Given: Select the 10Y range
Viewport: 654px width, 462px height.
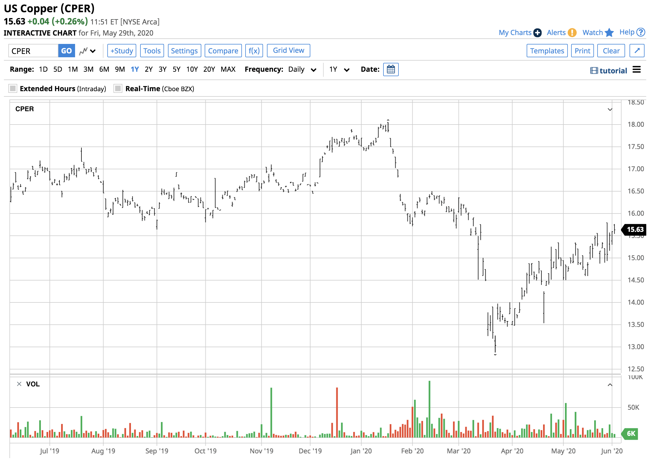Looking at the screenshot, I should (192, 69).
